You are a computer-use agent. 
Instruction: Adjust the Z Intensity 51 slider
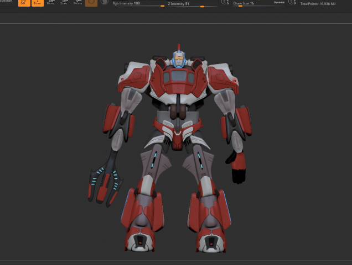[x=193, y=4]
